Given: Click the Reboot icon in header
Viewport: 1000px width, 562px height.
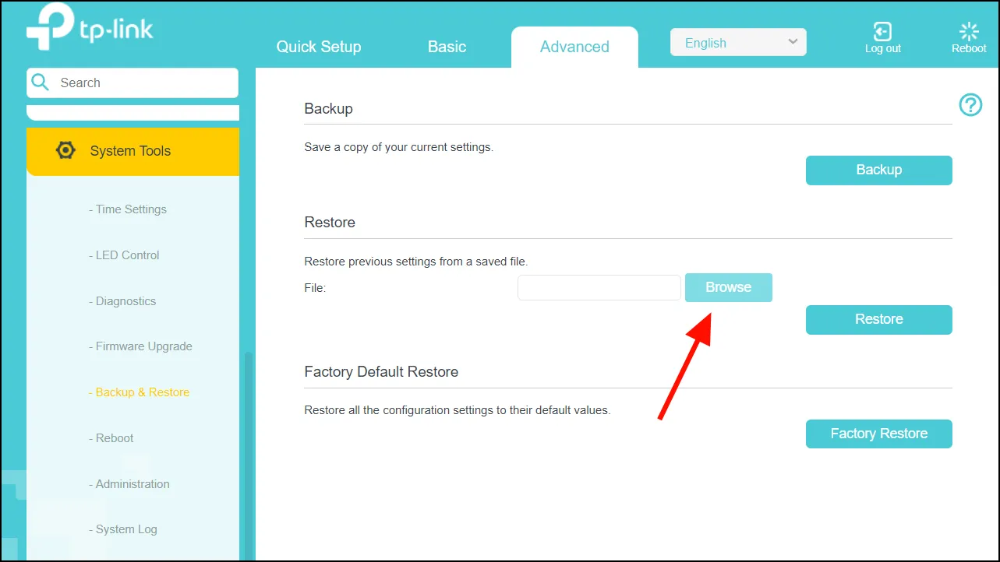Looking at the screenshot, I should coord(969,31).
